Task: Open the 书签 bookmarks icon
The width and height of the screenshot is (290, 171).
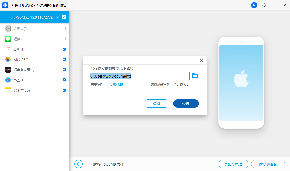Action: [8, 80]
